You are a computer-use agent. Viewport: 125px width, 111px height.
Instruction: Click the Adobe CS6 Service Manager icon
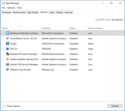click(7, 64)
